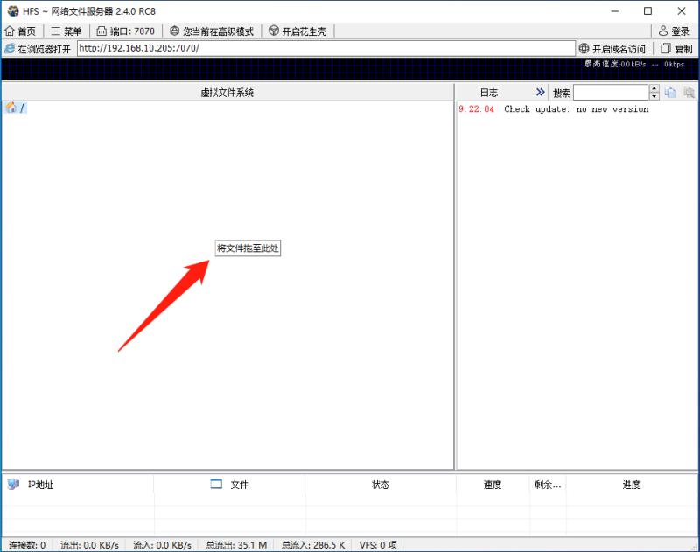Switch to the log (日志) tab
The image size is (700, 552).
[488, 91]
